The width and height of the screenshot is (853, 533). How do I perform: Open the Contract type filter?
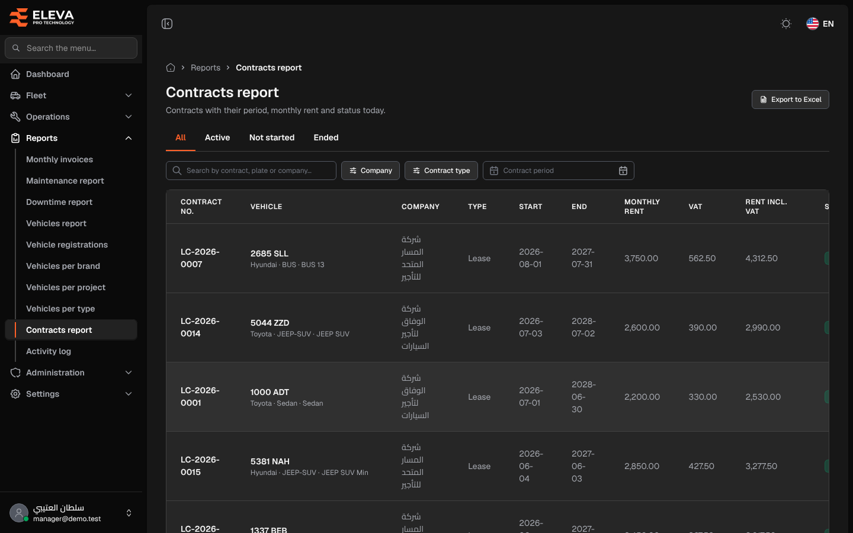pyautogui.click(x=441, y=171)
